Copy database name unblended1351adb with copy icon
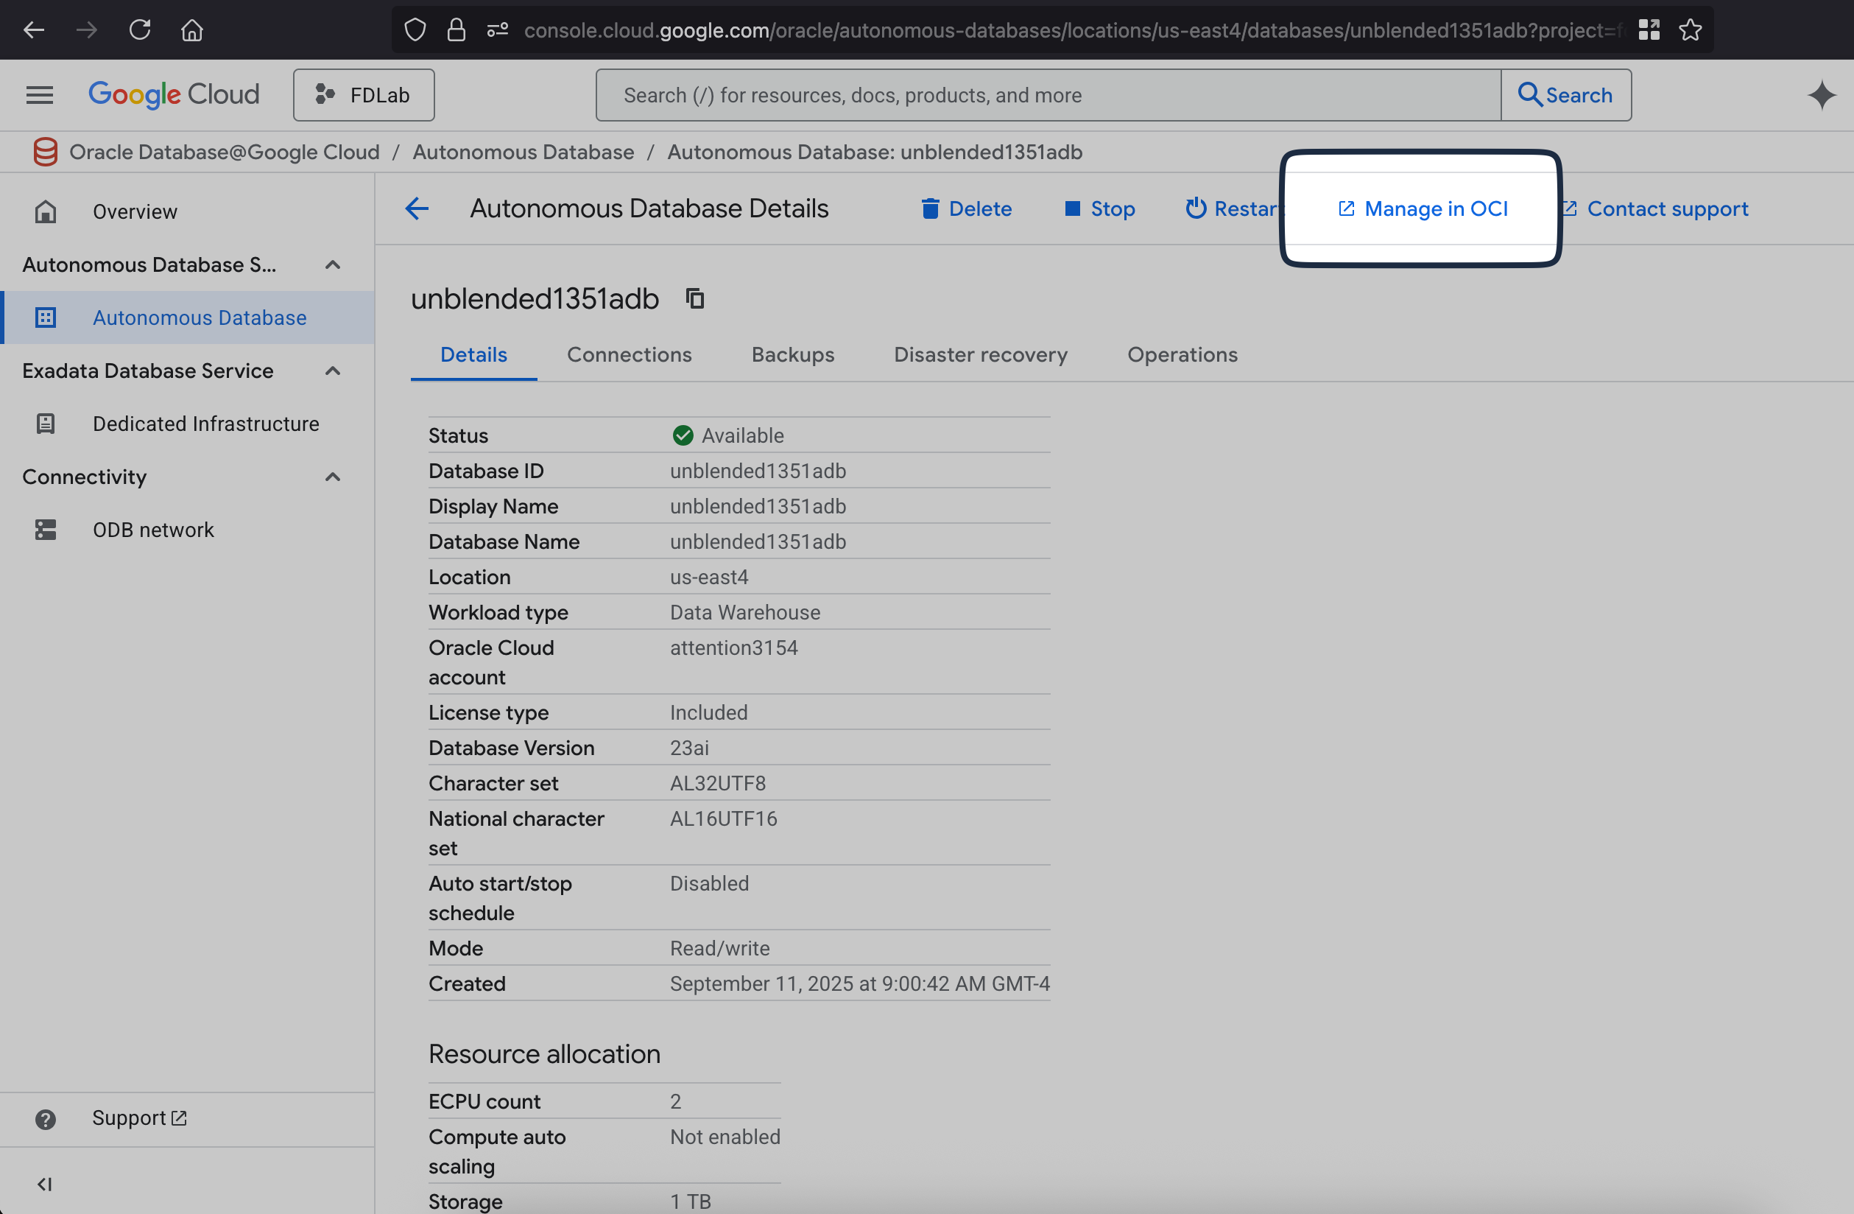 695,298
